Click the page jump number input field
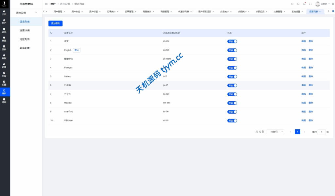Viewport: 335px width, 196px height. click(x=322, y=132)
